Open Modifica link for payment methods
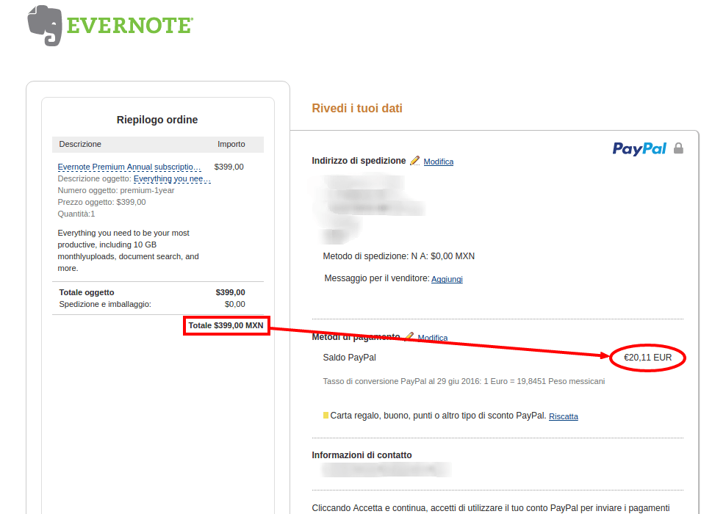Viewport: 726px width, 514px height. pyautogui.click(x=433, y=338)
